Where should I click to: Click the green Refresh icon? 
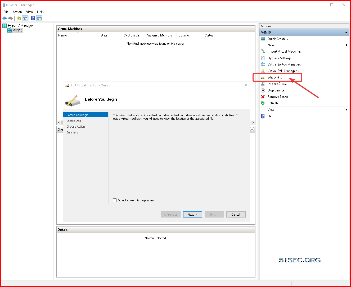[263, 103]
